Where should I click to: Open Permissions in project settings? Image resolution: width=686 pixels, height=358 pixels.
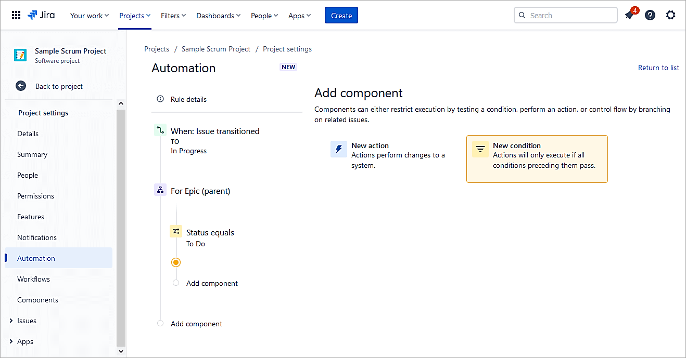[x=35, y=196]
